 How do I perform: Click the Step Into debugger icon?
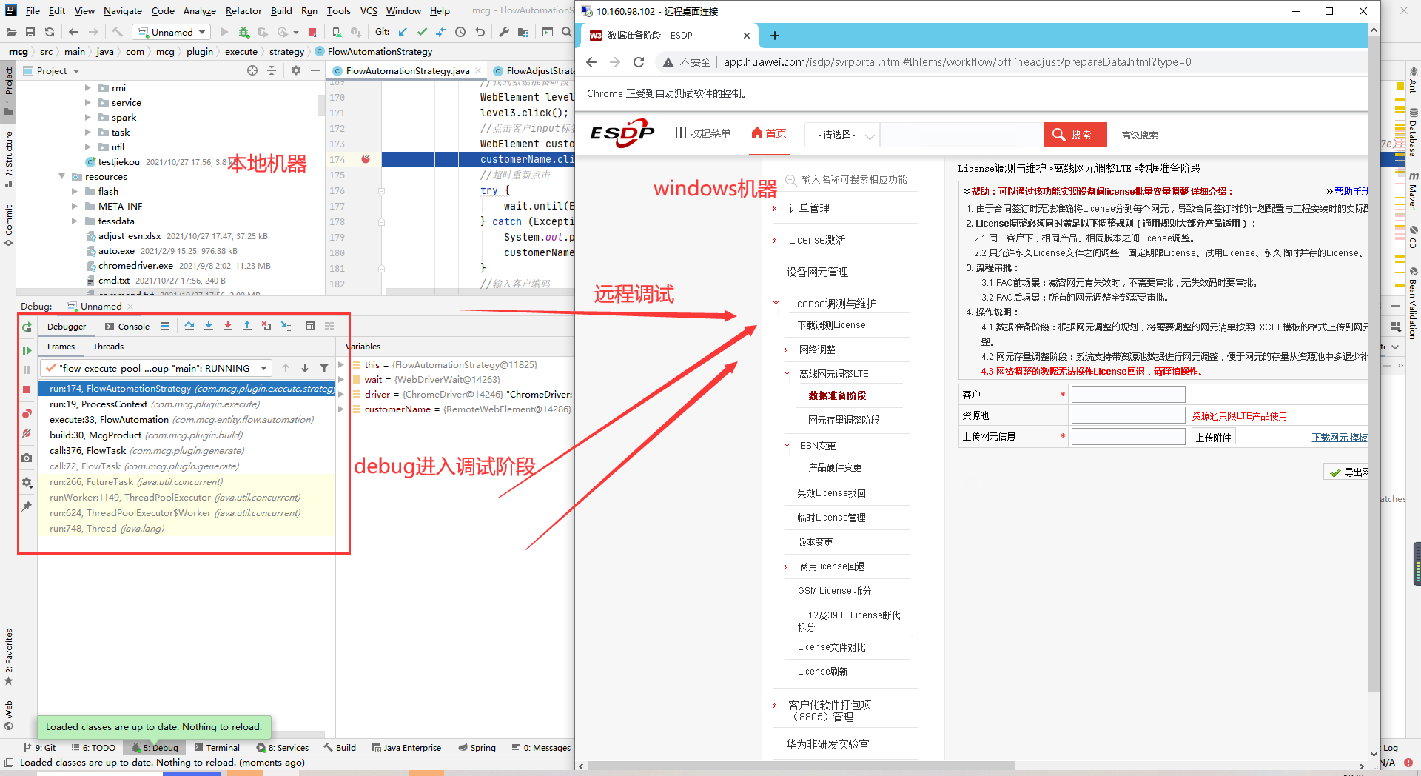209,326
